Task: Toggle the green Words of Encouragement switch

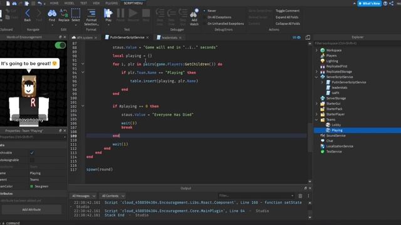Action: [x=60, y=46]
